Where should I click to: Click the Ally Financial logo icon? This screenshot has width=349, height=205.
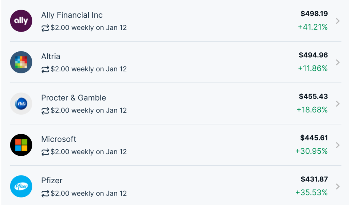(21, 21)
